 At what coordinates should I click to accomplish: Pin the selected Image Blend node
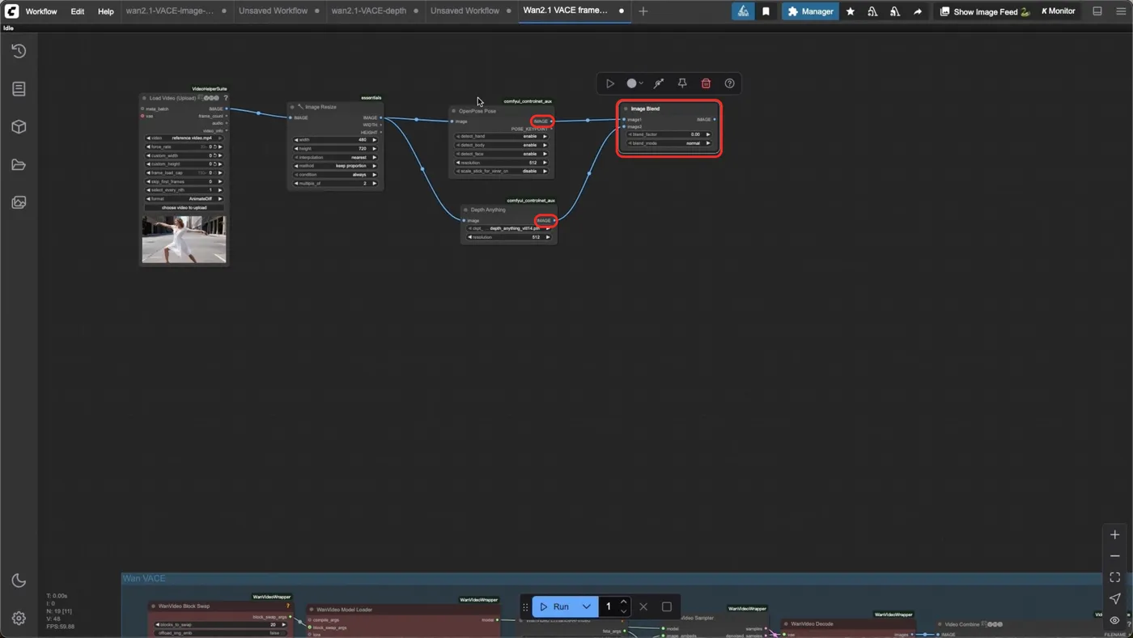click(682, 83)
